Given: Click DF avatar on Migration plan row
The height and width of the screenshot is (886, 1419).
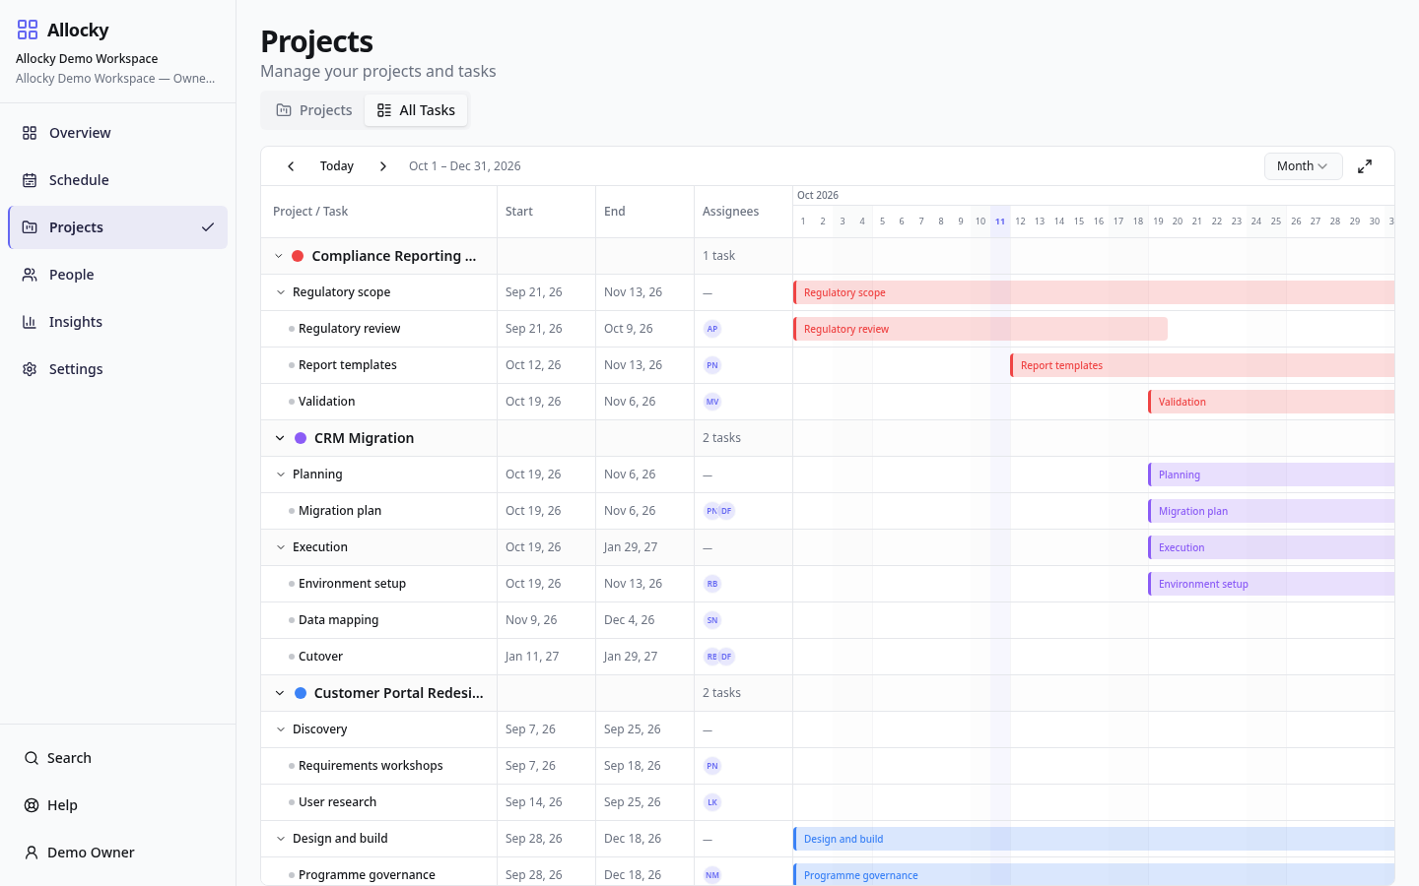Looking at the screenshot, I should [726, 511].
